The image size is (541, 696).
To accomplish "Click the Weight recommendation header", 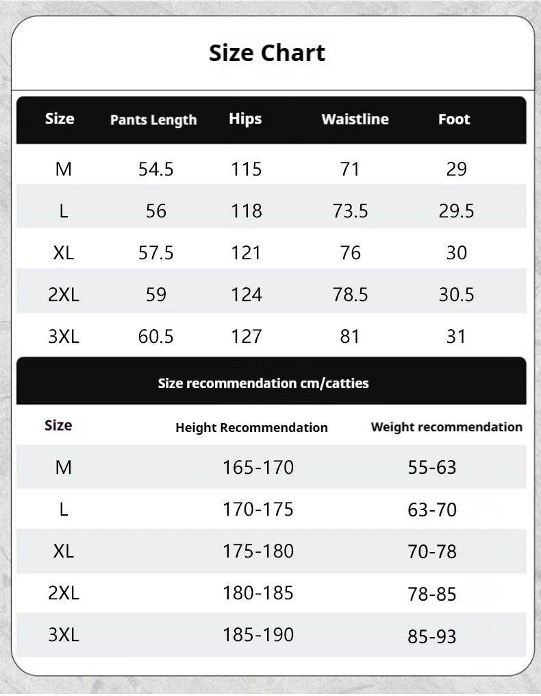I will [x=446, y=427].
